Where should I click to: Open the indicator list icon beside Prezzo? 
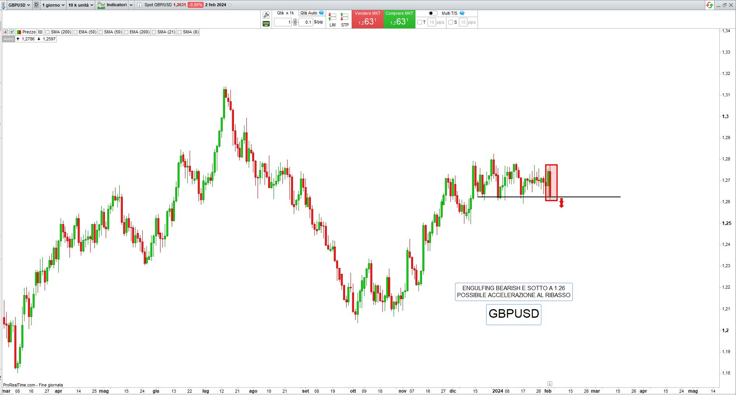40,32
